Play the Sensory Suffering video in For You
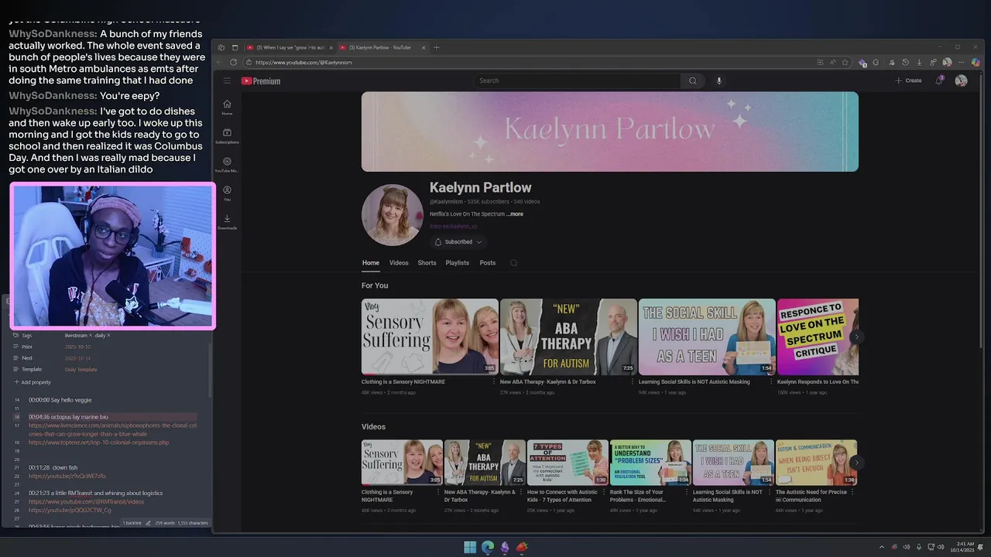 click(x=430, y=337)
